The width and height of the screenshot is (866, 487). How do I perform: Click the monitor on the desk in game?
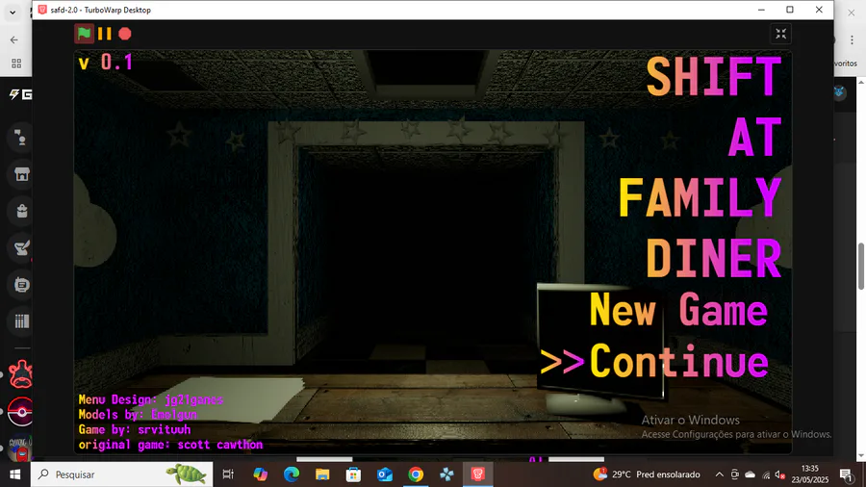click(x=600, y=347)
